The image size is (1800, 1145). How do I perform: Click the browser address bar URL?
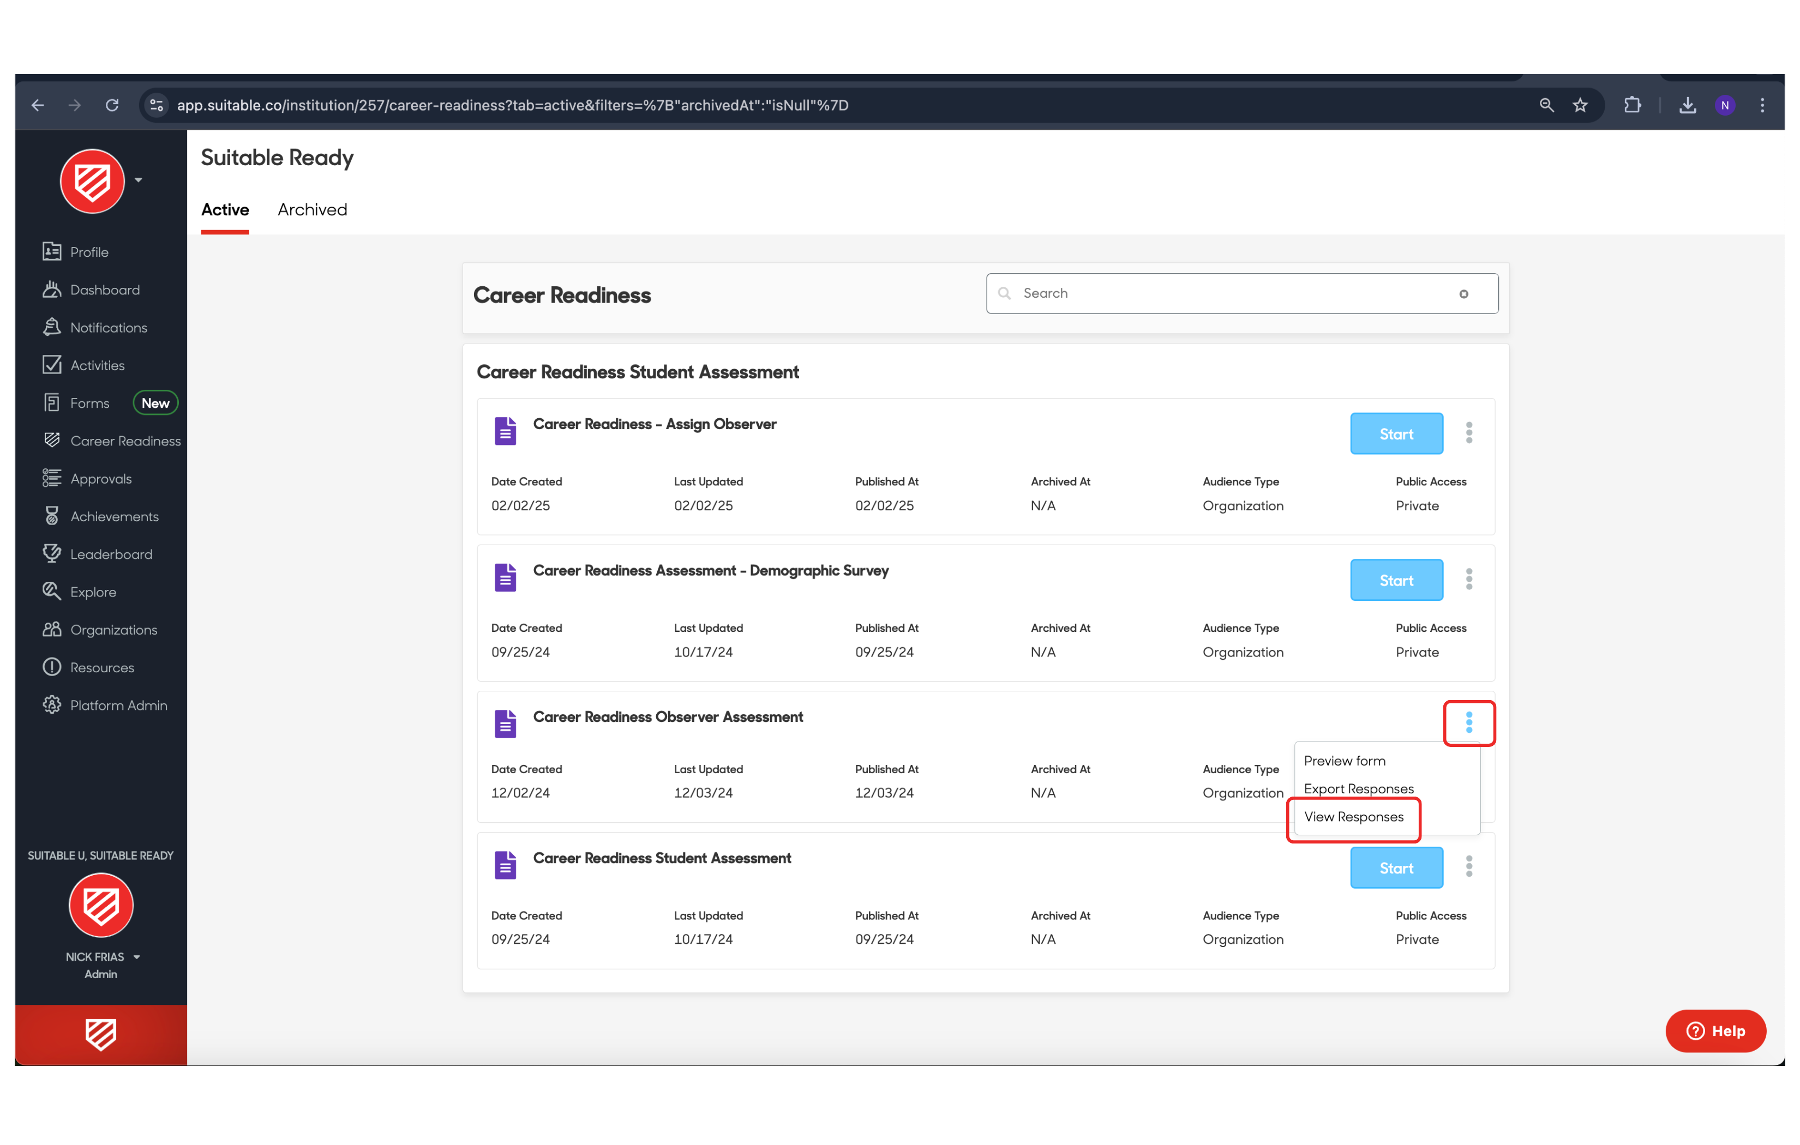513,105
